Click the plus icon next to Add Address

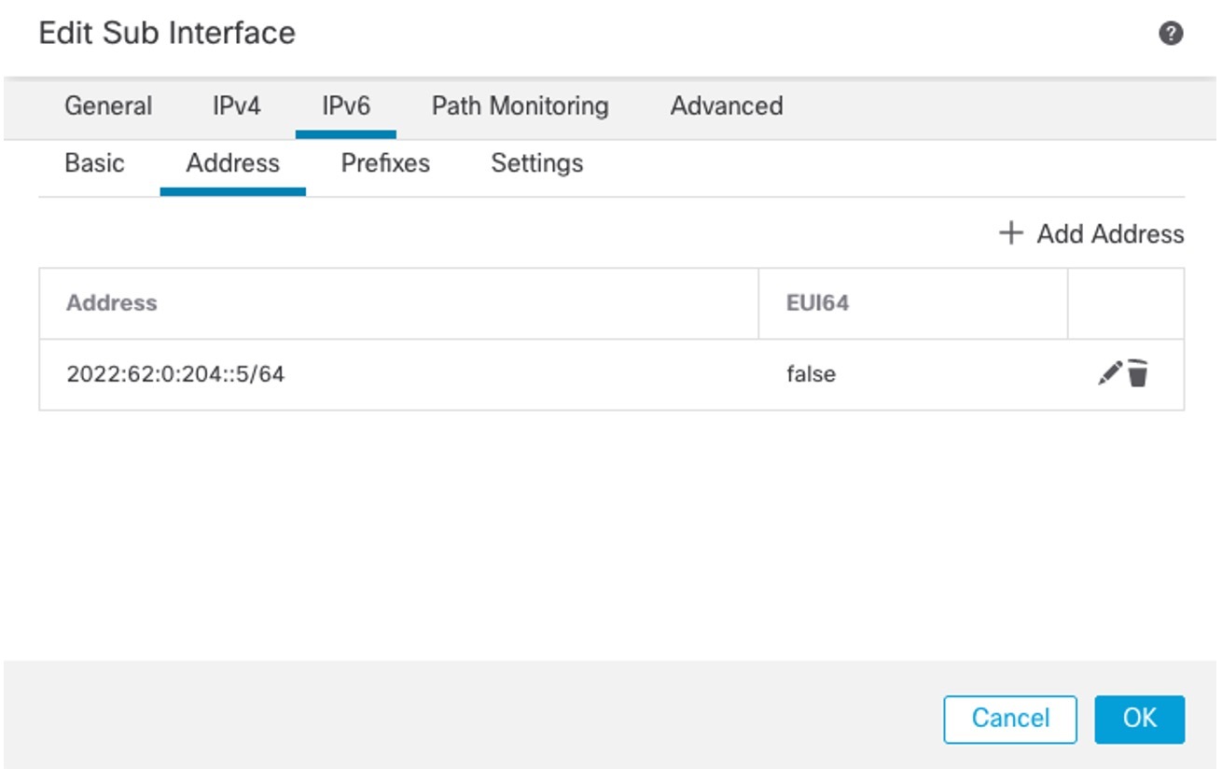point(1010,233)
